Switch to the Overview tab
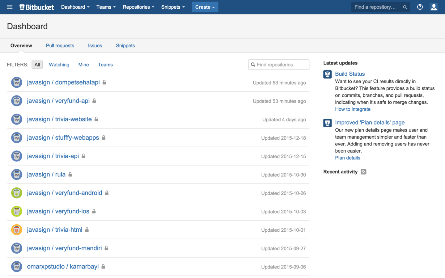Image resolution: width=445 pixels, height=278 pixels. point(21,45)
